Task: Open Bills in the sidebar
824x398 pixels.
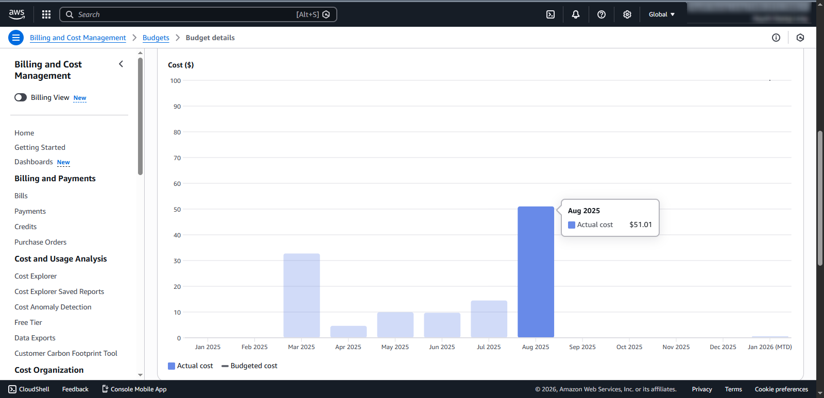Action: click(x=21, y=196)
